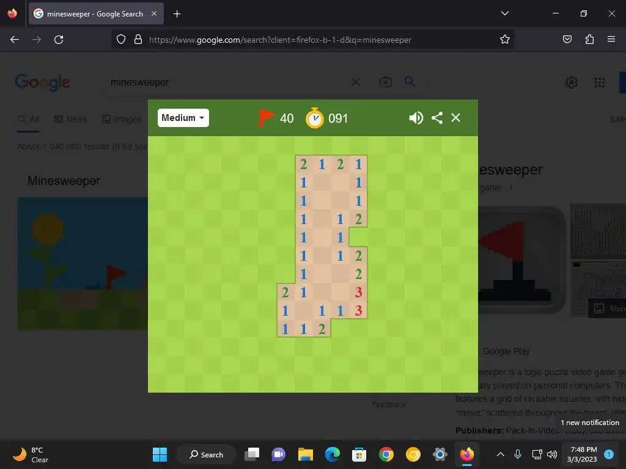Click the red flag counter icon
Screen dimensions: 626x469
(x=265, y=118)
